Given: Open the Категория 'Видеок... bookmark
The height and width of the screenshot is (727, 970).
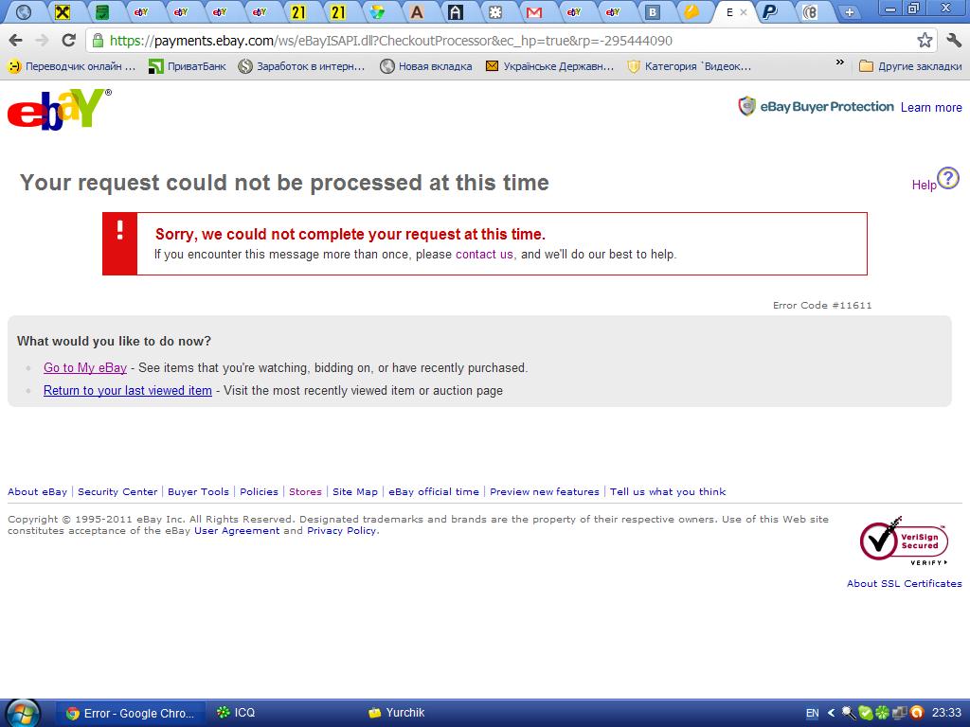Looking at the screenshot, I should [690, 66].
